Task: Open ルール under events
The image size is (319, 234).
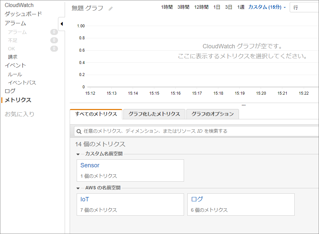Action: pyautogui.click(x=15, y=74)
